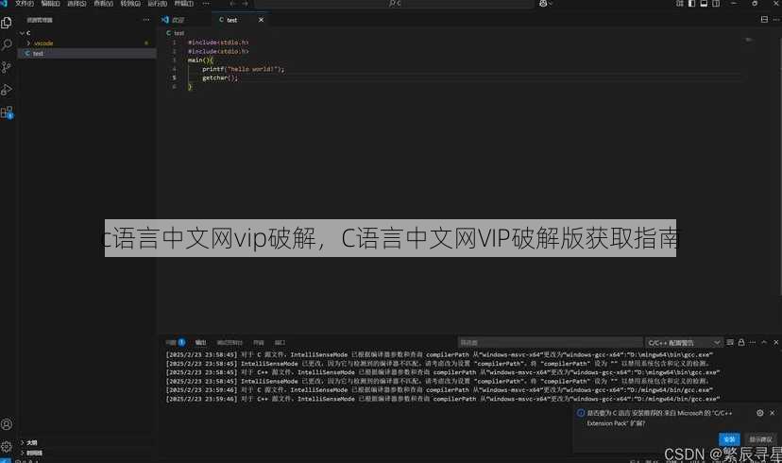Open the Explorer view in activity bar
The width and height of the screenshot is (782, 463).
click(7, 23)
